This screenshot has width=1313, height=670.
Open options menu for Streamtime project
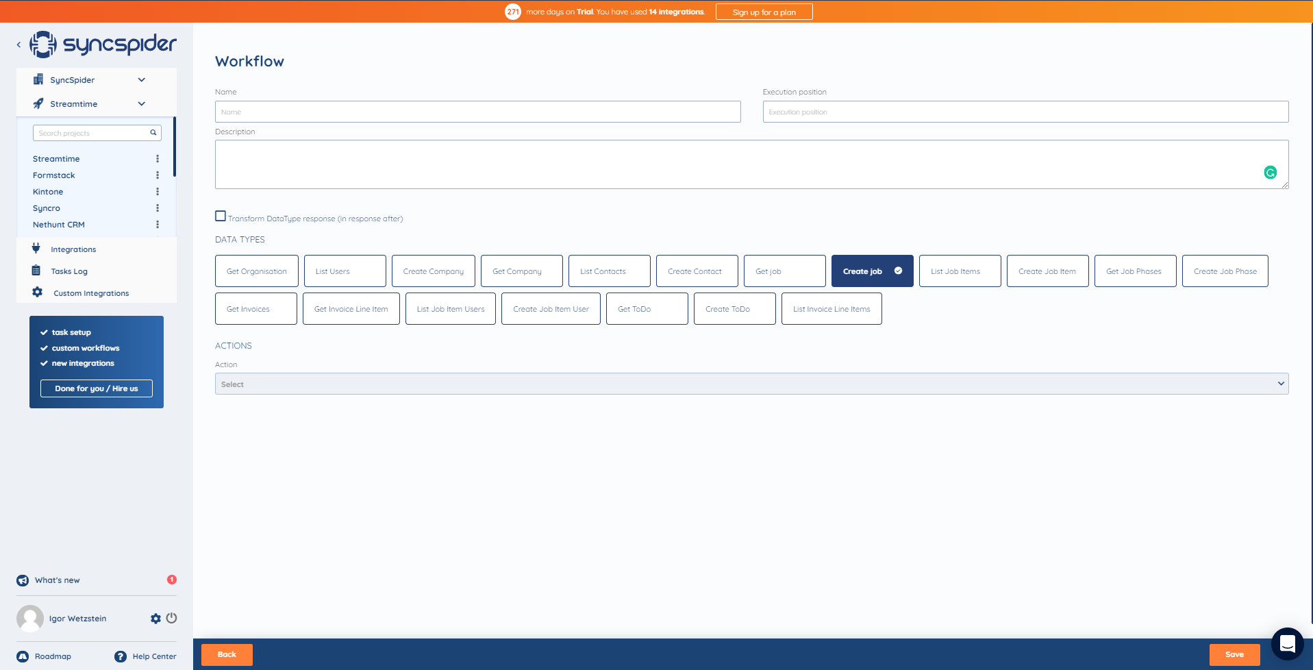158,159
